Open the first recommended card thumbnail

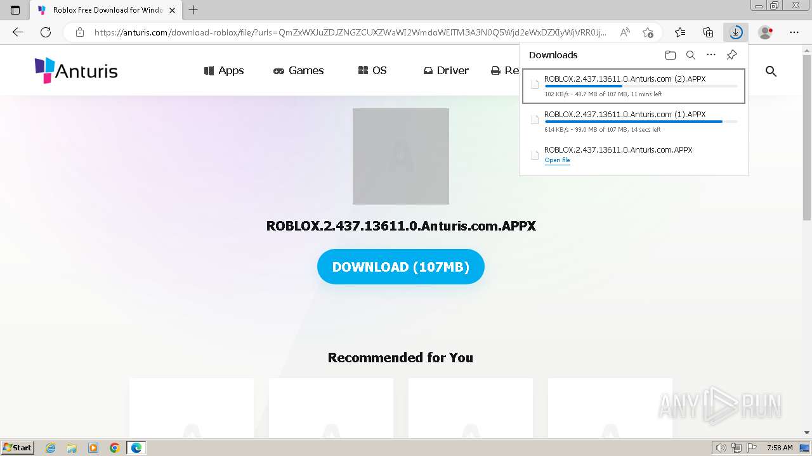(192, 407)
